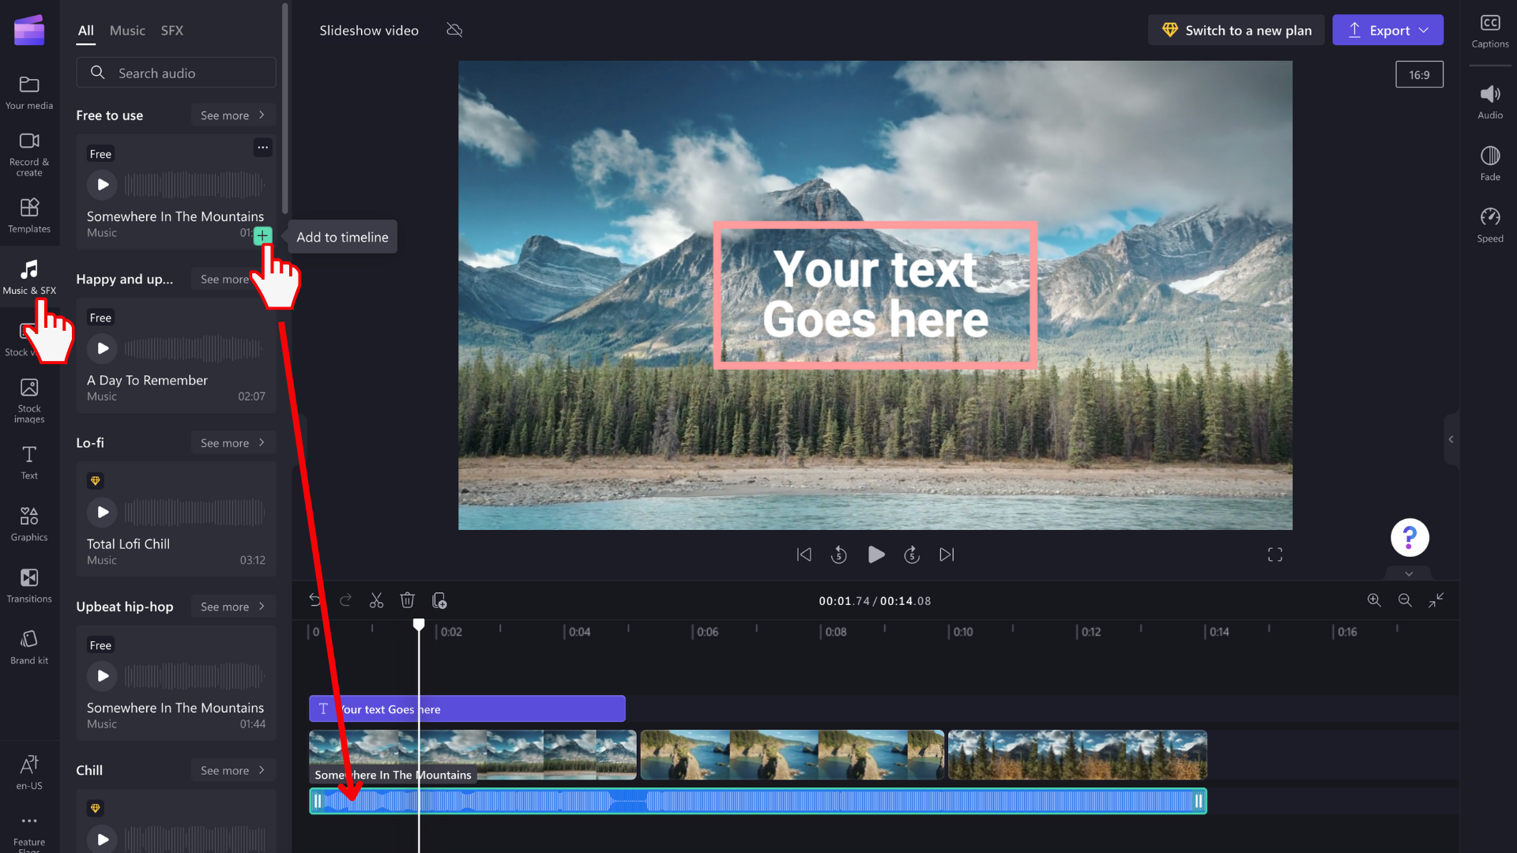
Task: Toggle the cloud sync off icon
Action: point(454,31)
